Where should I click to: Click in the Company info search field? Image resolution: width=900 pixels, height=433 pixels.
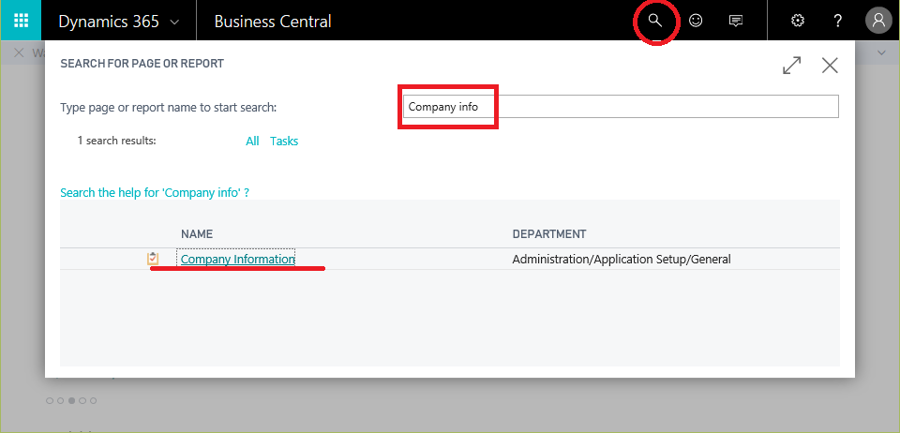[619, 107]
